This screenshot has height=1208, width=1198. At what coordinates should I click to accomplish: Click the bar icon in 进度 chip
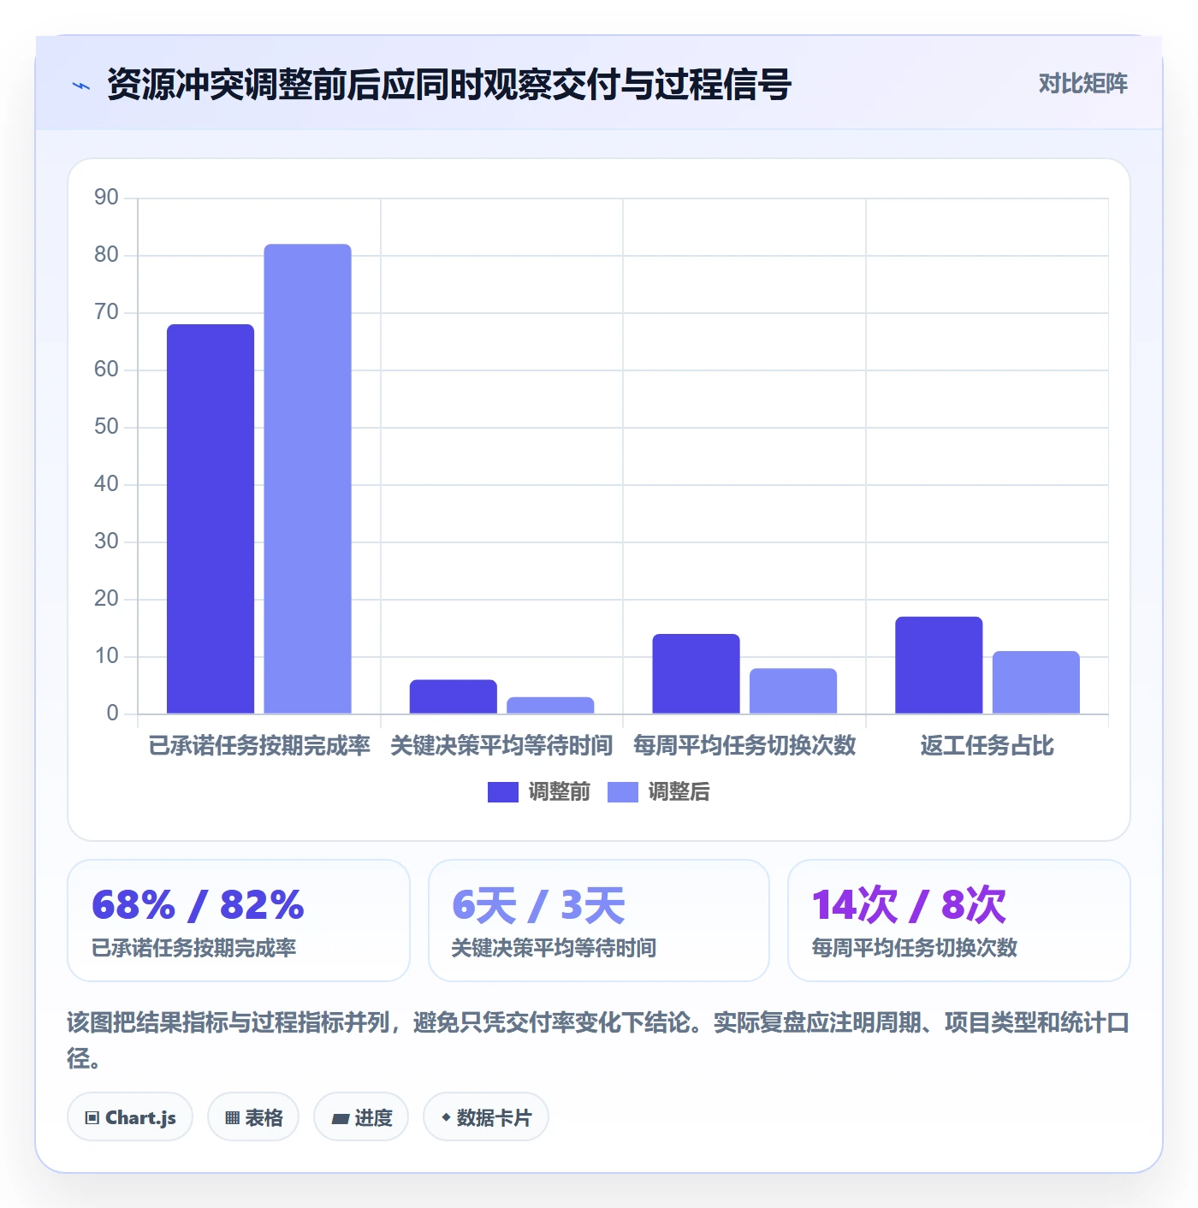pyautogui.click(x=341, y=1119)
